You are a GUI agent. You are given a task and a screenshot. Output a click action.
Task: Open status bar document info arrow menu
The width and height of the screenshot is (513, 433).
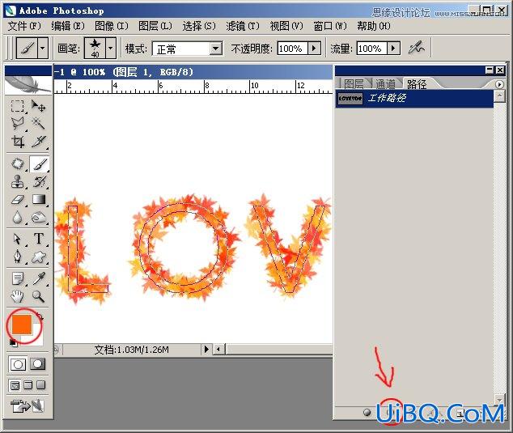(x=206, y=349)
